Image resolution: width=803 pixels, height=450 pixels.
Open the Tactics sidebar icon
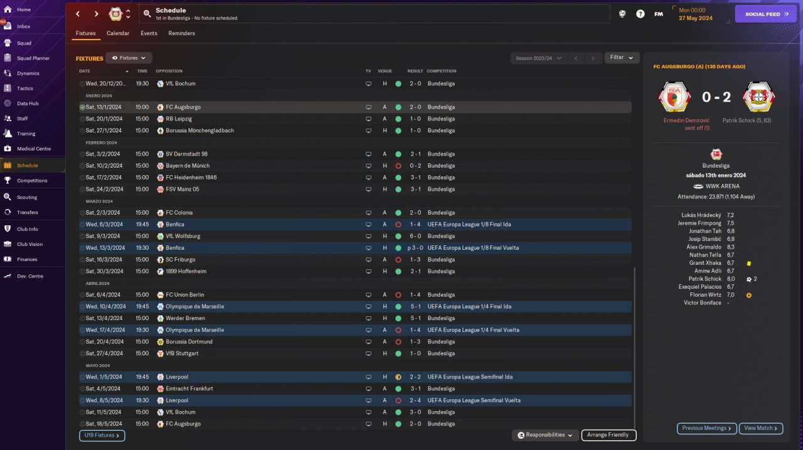(8, 88)
